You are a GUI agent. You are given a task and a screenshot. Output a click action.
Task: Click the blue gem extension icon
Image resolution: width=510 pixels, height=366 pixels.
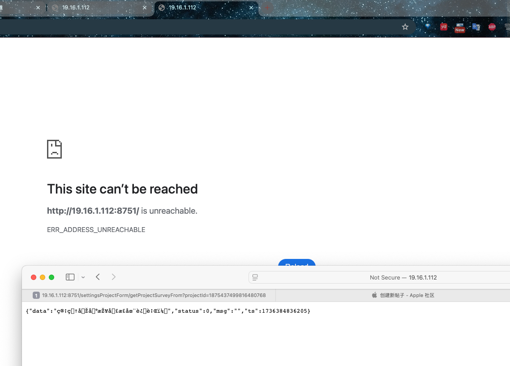(x=428, y=27)
